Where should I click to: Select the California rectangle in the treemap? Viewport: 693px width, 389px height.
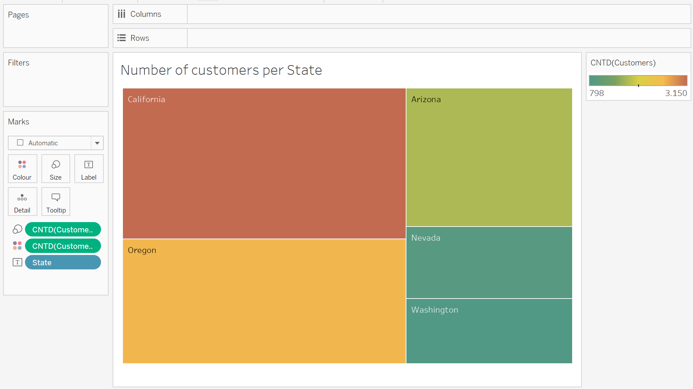point(264,161)
